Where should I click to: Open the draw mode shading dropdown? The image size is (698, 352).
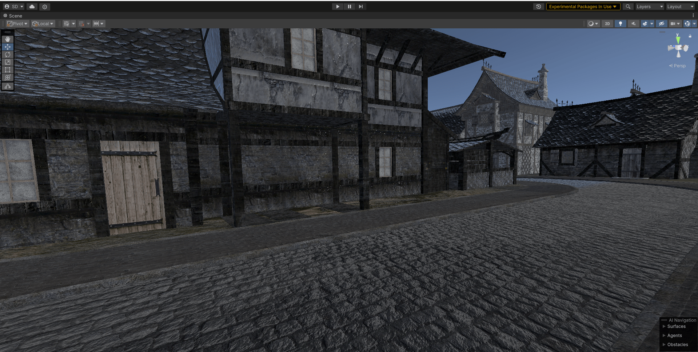593,24
